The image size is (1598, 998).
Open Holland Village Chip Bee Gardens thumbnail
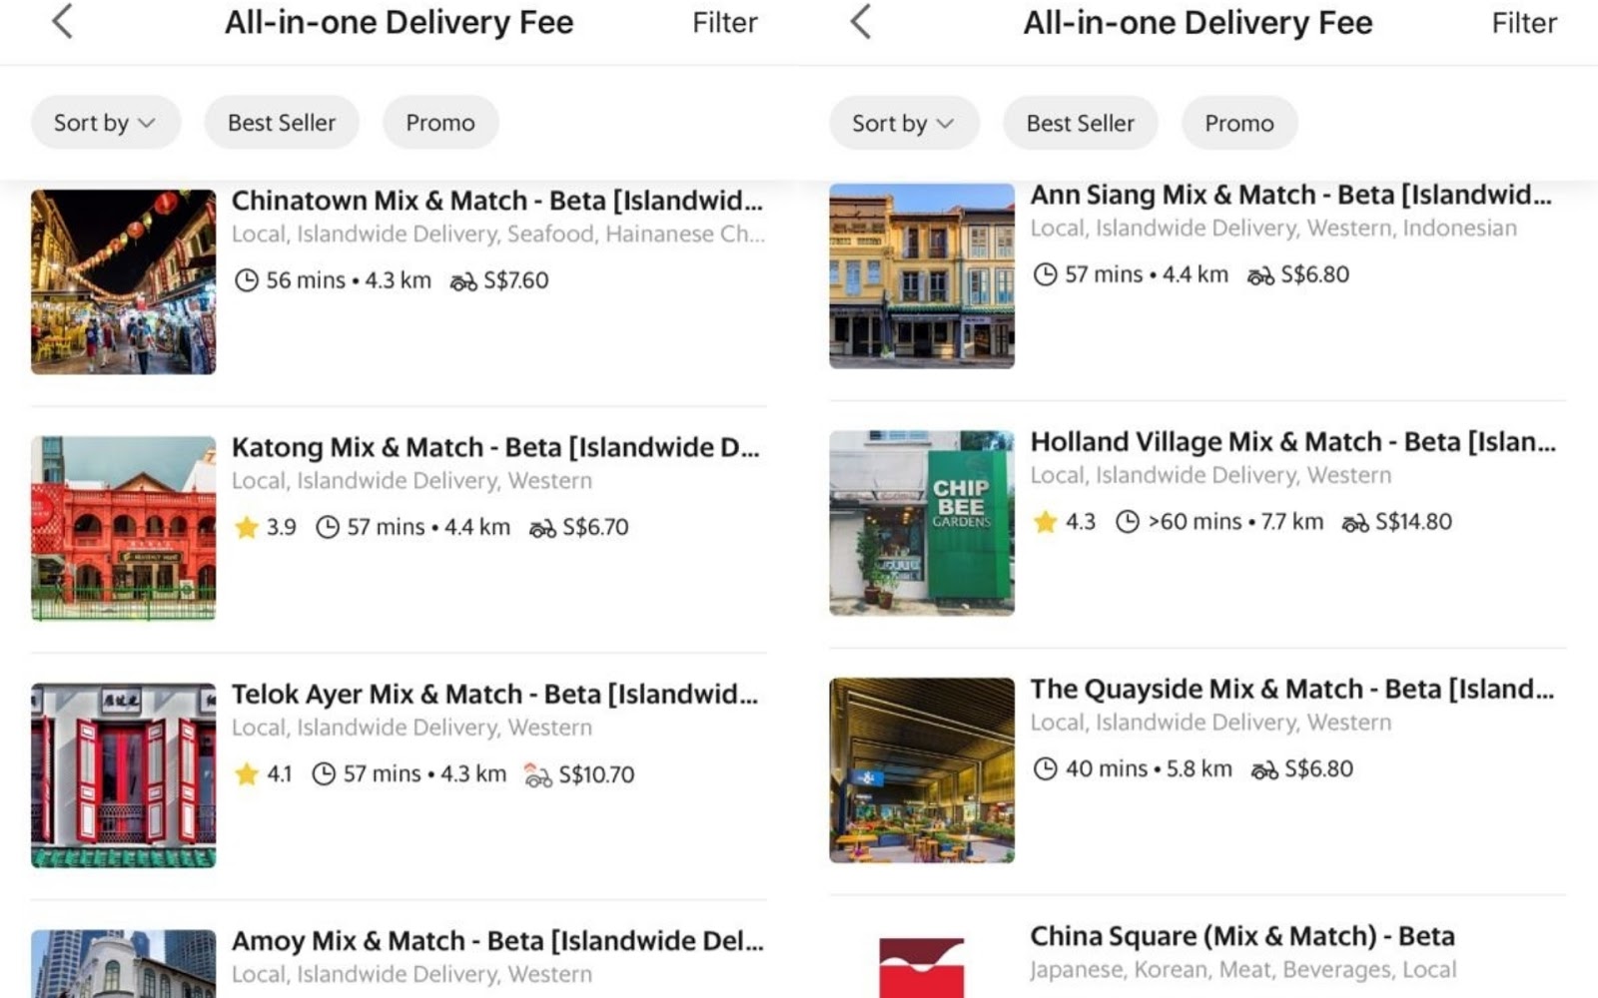(x=922, y=523)
